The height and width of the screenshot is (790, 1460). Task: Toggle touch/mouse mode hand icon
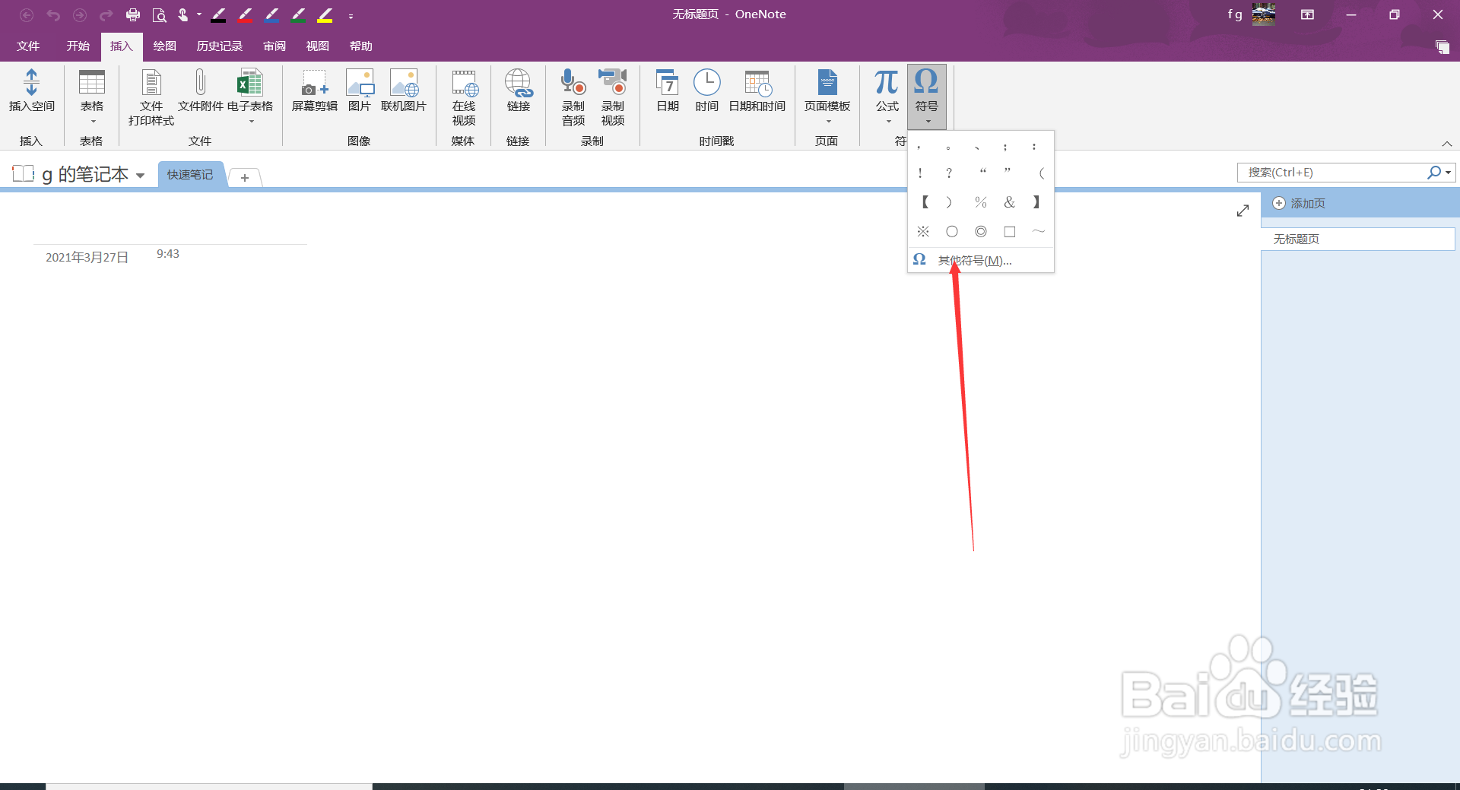click(182, 14)
